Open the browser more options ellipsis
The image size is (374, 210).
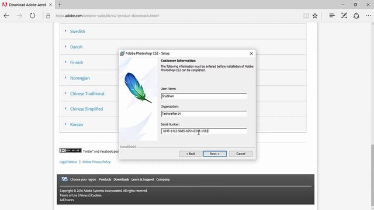point(368,16)
